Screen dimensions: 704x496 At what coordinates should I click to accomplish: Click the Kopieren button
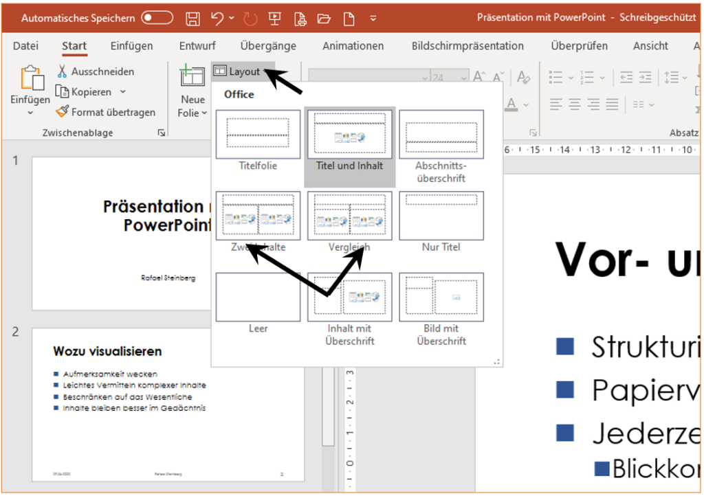(x=84, y=91)
